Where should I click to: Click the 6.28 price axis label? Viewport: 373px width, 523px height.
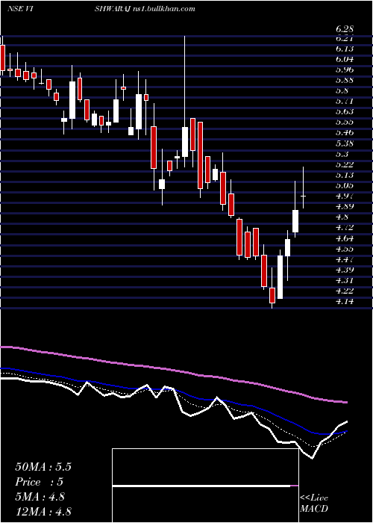[x=345, y=30]
